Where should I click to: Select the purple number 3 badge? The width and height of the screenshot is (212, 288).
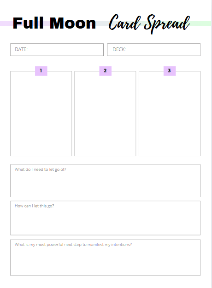(x=170, y=71)
